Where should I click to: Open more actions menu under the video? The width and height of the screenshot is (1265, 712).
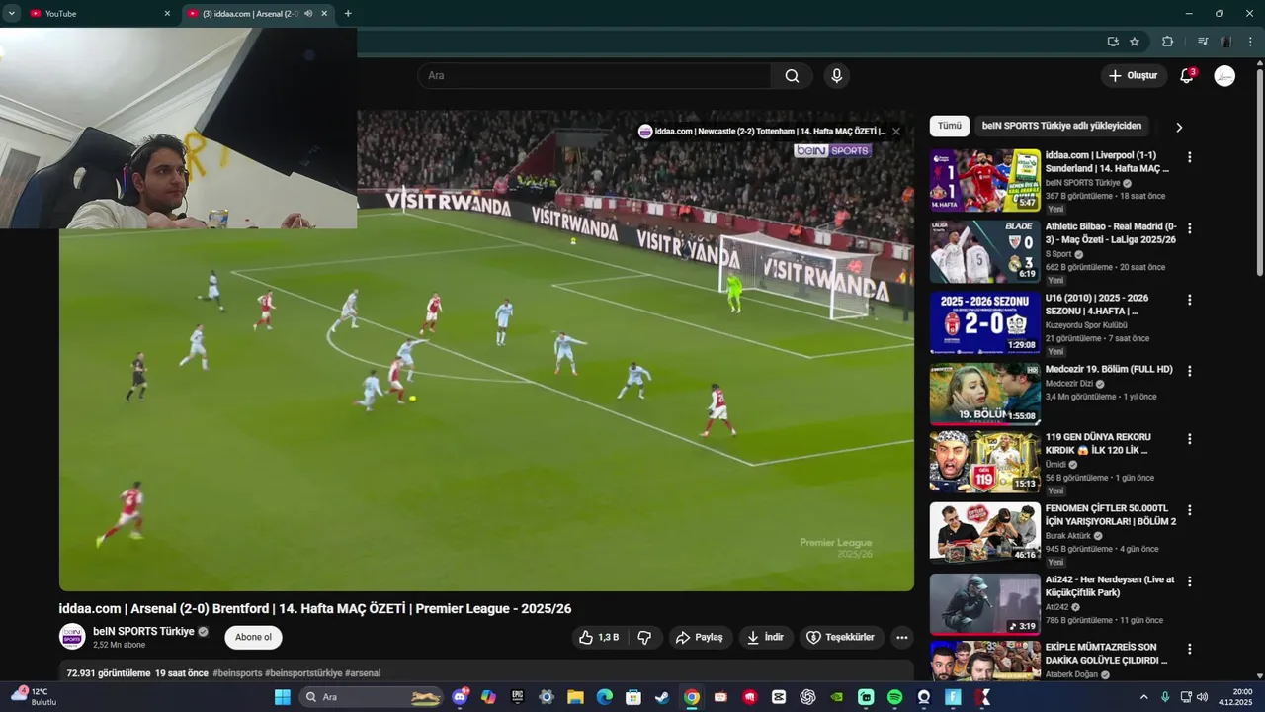(x=902, y=638)
